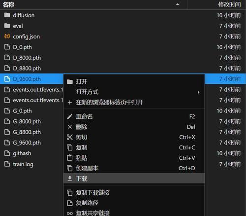246x216 pixels.
Task: Click the diffusion folder icon
Action: click(7, 15)
